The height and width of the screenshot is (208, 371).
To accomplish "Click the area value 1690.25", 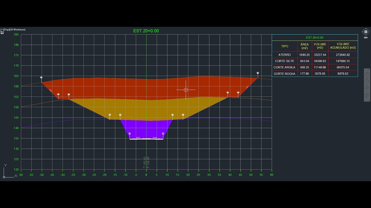I will point(304,55).
